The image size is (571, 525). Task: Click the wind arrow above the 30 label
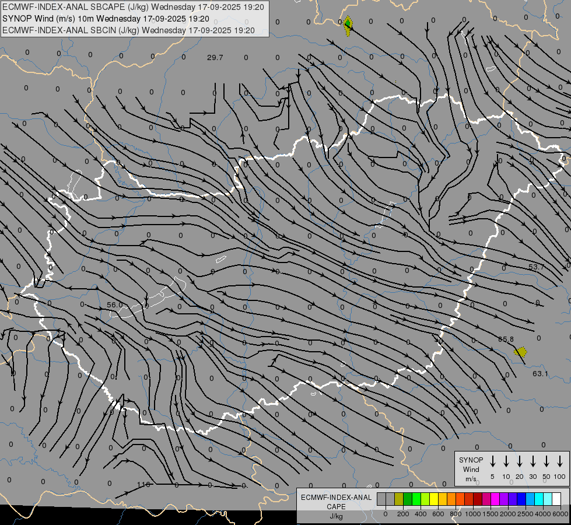tap(533, 461)
